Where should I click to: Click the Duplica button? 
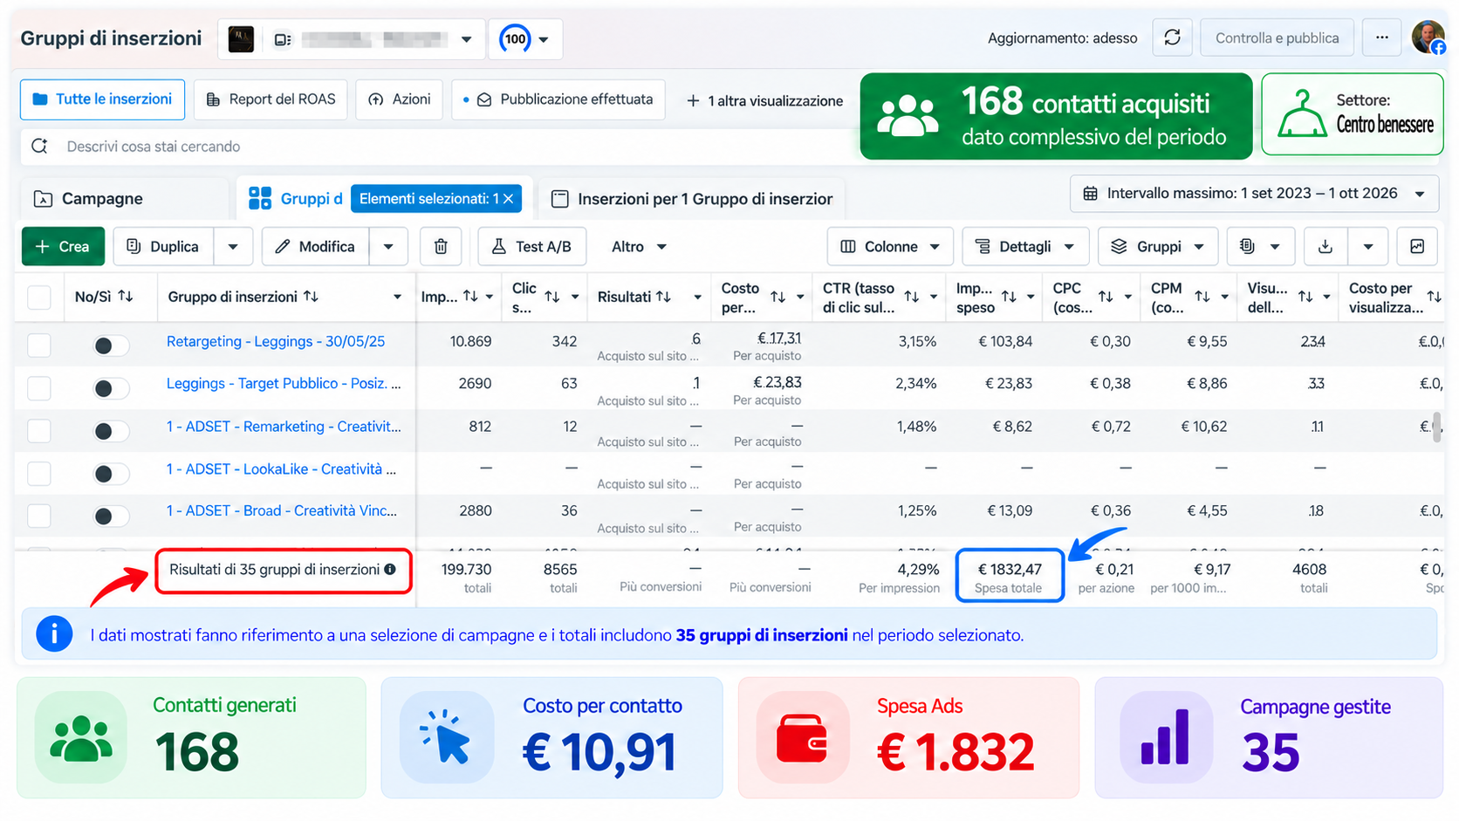point(163,247)
